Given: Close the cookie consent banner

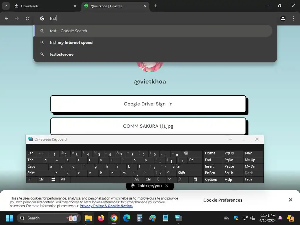Looking at the screenshot, I should click(290, 200).
